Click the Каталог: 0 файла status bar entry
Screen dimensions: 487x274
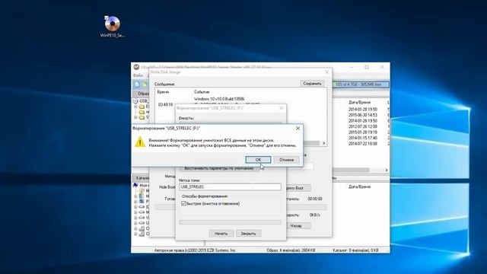coord(355,250)
